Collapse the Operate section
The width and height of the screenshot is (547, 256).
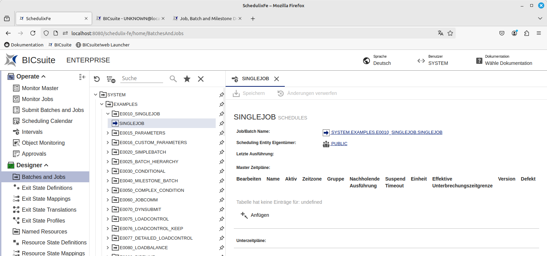(43, 76)
